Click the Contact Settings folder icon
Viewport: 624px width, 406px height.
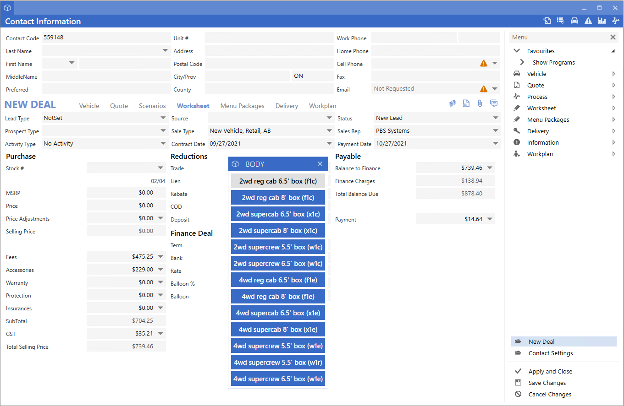point(518,353)
